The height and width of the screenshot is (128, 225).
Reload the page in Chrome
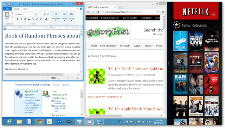click(98, 12)
